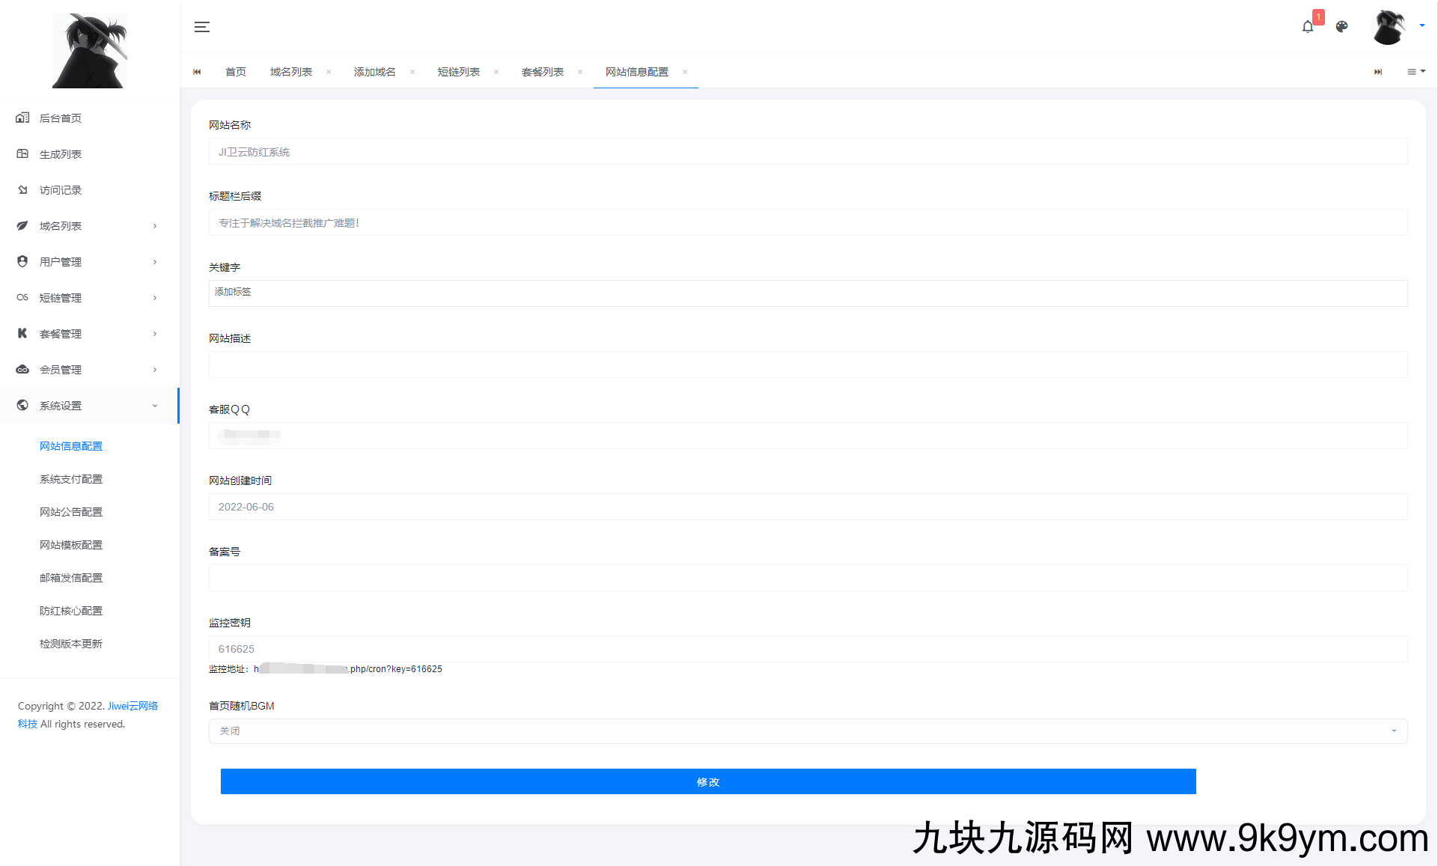Collapse the 系统设置 sidebar menu
Screen dimensions: 1438x866
[x=90, y=406]
